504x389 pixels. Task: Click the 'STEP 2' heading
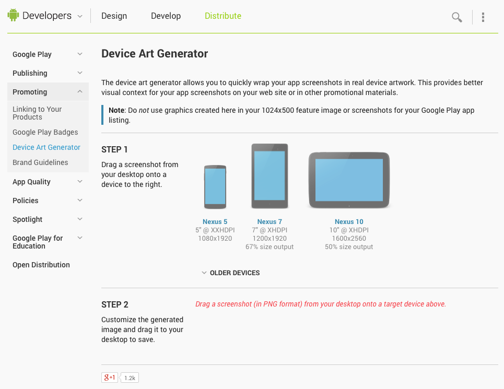(115, 304)
